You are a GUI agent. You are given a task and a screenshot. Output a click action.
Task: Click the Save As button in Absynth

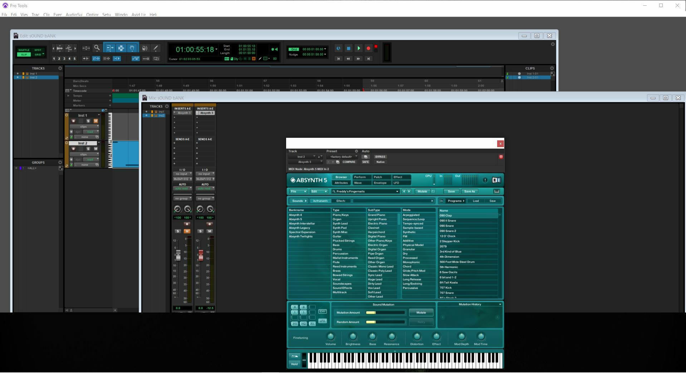coord(470,192)
